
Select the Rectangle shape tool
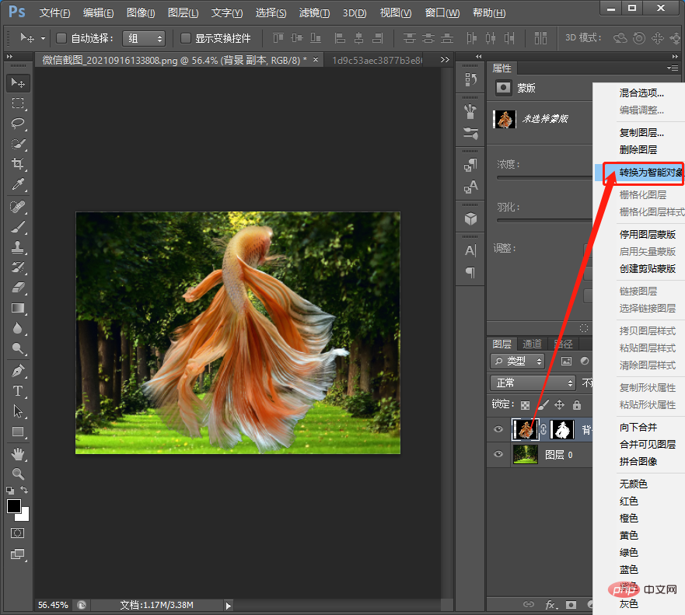(x=18, y=432)
